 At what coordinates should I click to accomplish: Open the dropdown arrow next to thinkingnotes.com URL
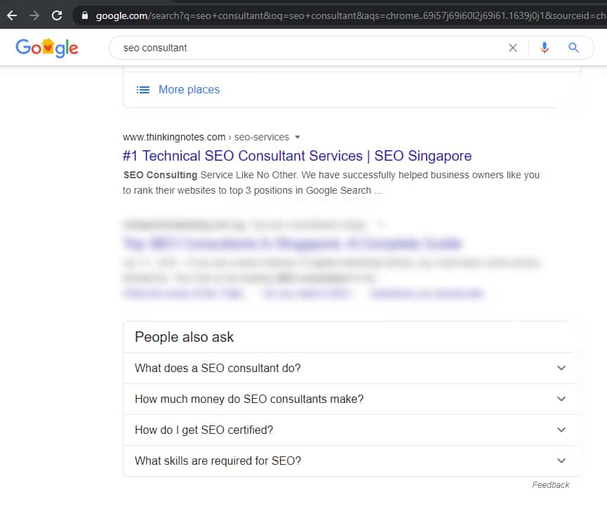pos(298,137)
